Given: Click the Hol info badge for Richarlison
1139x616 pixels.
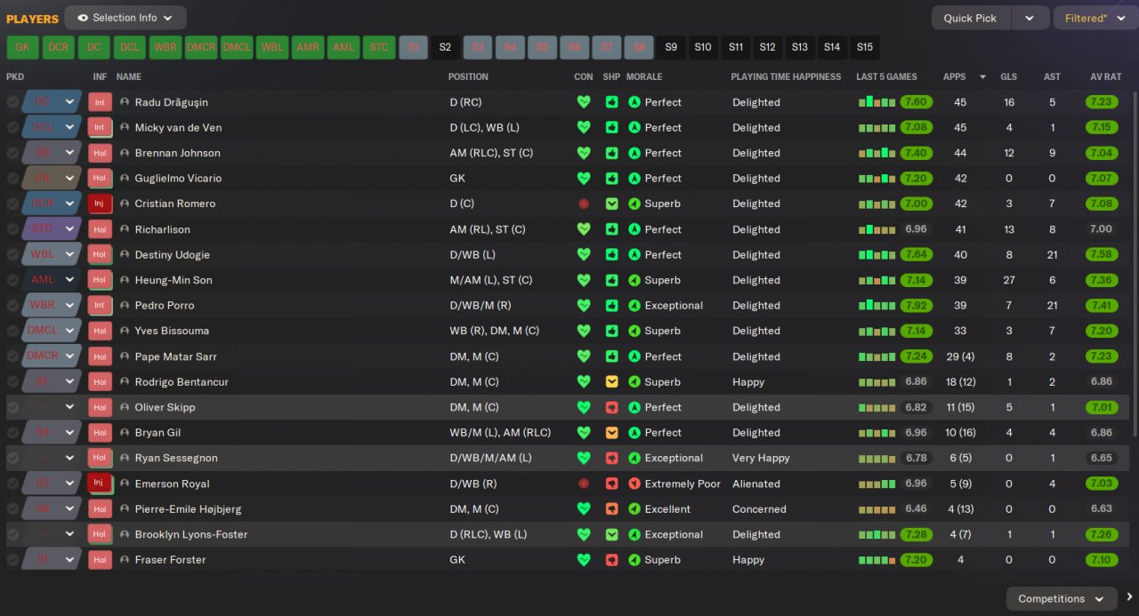Looking at the screenshot, I should pyautogui.click(x=100, y=229).
